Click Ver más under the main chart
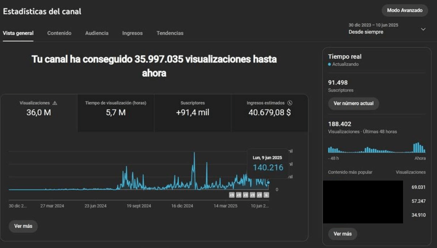The image size is (437, 248). 23,226
